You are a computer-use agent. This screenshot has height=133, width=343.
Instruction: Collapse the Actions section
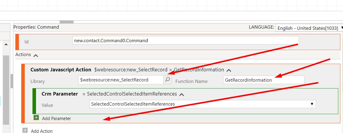(x=35, y=55)
